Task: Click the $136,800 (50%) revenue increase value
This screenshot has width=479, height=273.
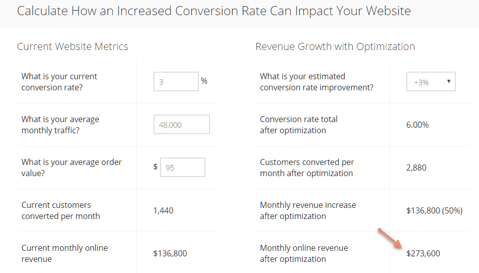Action: pos(434,210)
